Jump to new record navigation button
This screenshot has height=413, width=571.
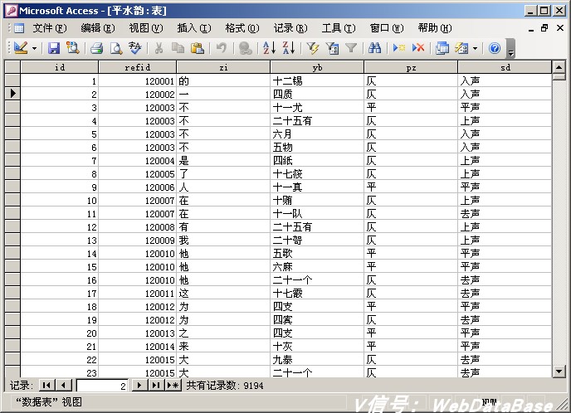[173, 385]
